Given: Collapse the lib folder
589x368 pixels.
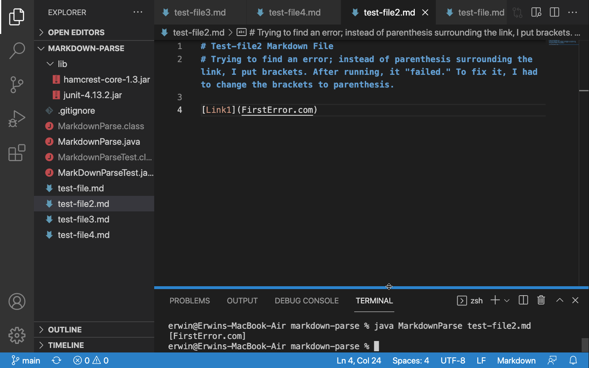Looking at the screenshot, I should pos(94,64).
